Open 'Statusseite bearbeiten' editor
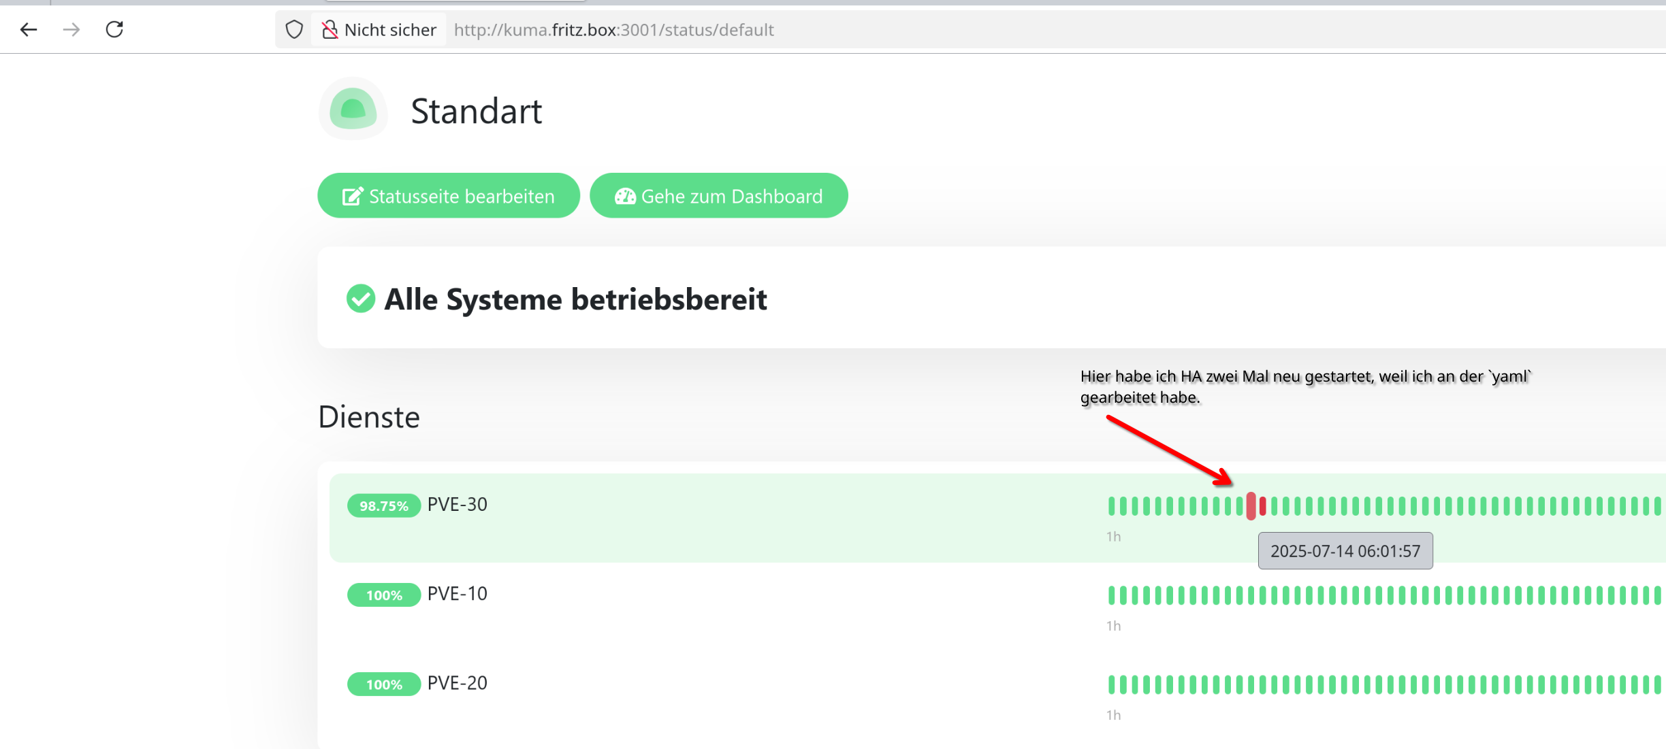The image size is (1666, 749). point(449,196)
